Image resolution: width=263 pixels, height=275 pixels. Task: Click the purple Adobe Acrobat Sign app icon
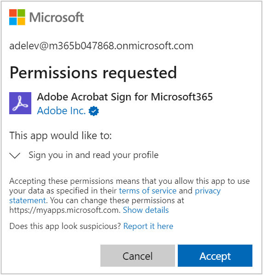pos(20,103)
